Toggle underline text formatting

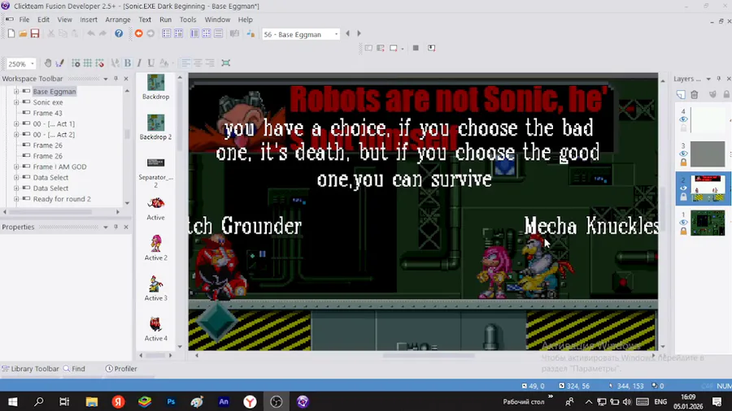(x=150, y=63)
